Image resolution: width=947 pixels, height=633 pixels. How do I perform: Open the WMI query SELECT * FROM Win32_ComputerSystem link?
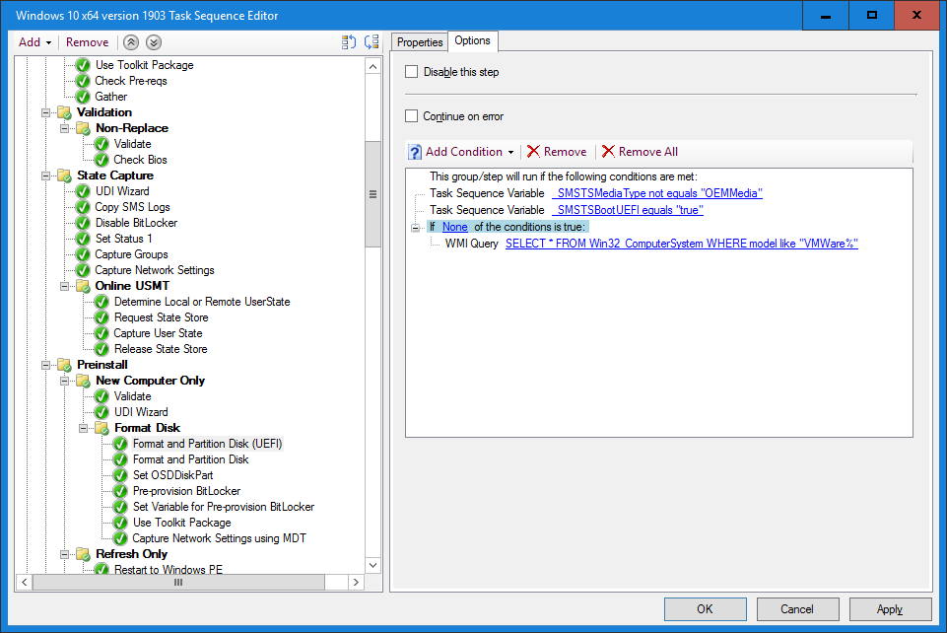pos(682,244)
